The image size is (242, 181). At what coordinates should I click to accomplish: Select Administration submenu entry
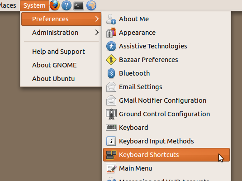[x=61, y=33]
